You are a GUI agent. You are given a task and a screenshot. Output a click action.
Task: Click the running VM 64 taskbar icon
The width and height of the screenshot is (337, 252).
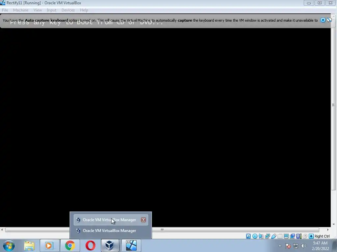tap(131, 245)
